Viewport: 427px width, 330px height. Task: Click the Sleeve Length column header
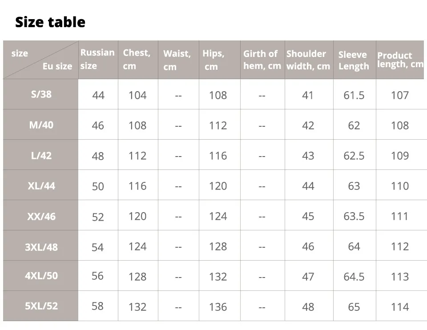click(x=354, y=60)
